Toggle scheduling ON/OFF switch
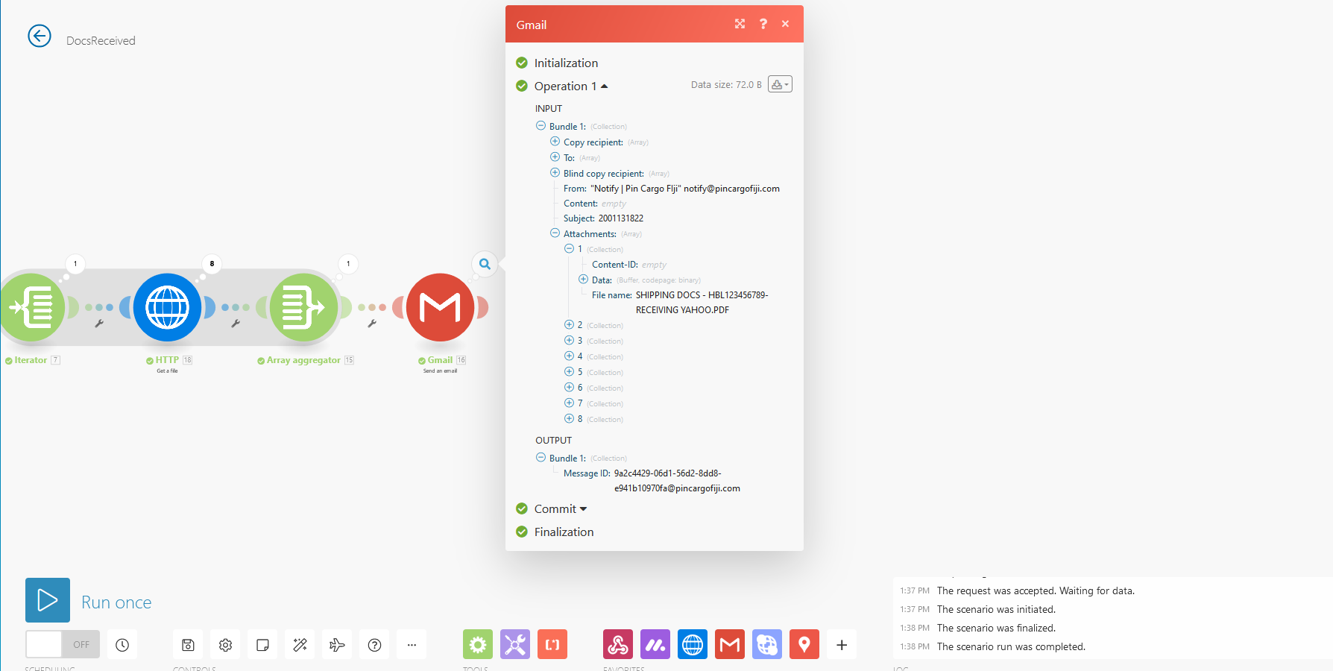 pyautogui.click(x=63, y=645)
